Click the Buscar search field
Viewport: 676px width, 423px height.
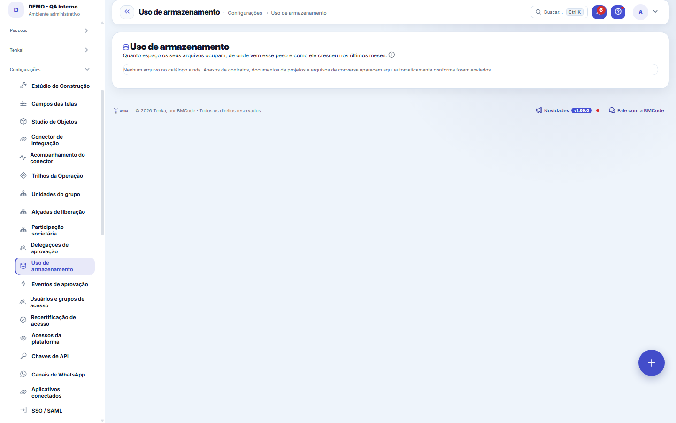pyautogui.click(x=559, y=12)
